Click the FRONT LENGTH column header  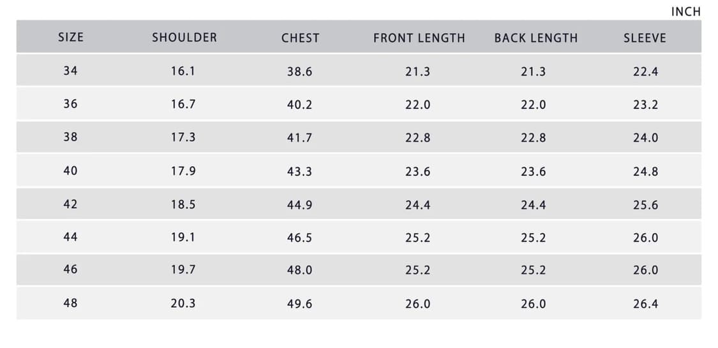(419, 38)
